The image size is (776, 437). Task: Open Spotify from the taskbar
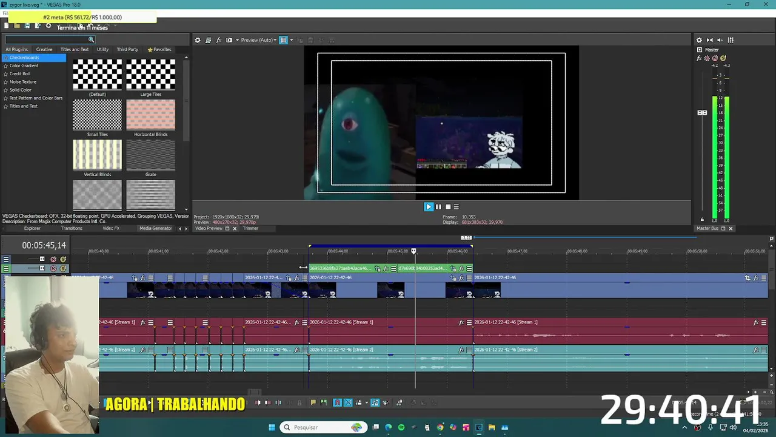[x=401, y=427]
